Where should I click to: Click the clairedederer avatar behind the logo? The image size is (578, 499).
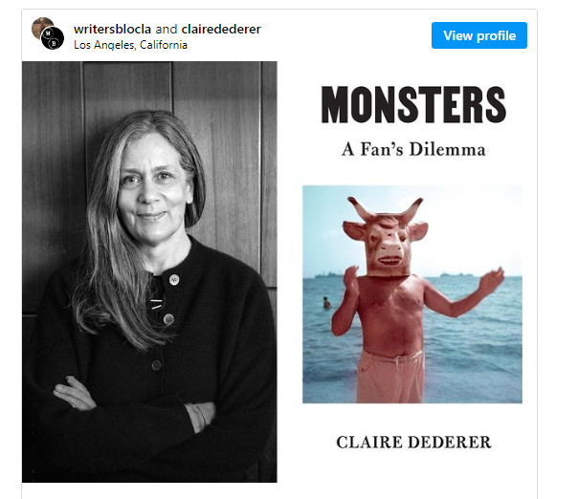[38, 25]
